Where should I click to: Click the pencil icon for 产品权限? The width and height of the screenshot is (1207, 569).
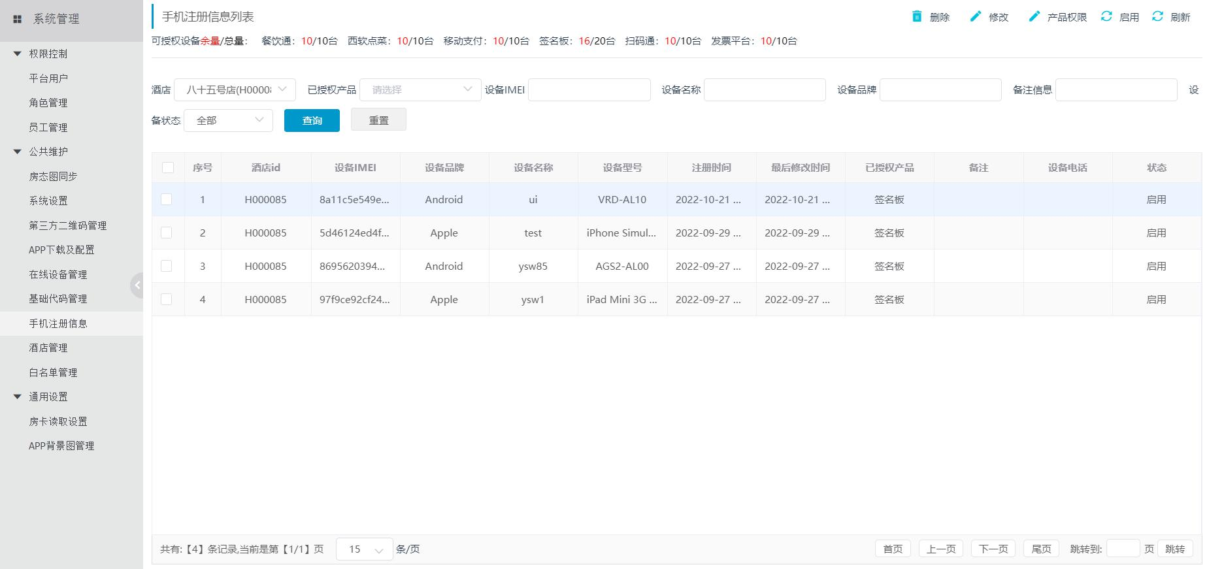(1034, 16)
